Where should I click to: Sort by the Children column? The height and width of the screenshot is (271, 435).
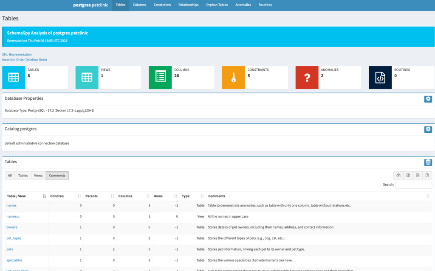click(65, 196)
